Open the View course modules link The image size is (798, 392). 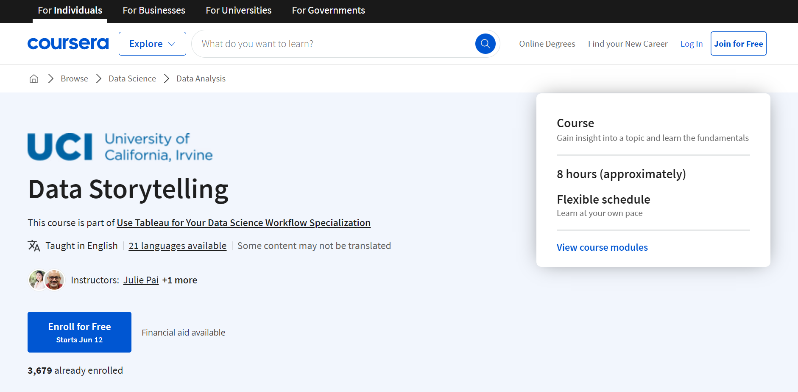(x=602, y=247)
